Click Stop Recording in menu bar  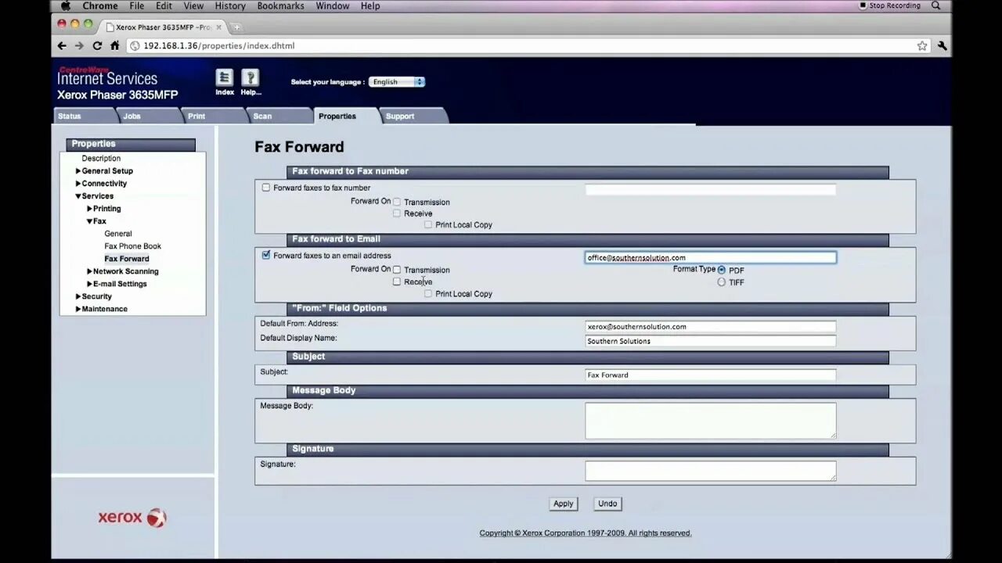coord(890,5)
